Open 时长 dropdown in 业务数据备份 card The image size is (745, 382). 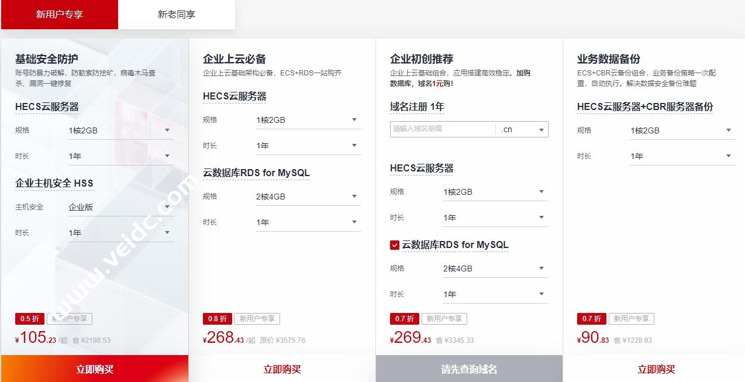pos(682,156)
